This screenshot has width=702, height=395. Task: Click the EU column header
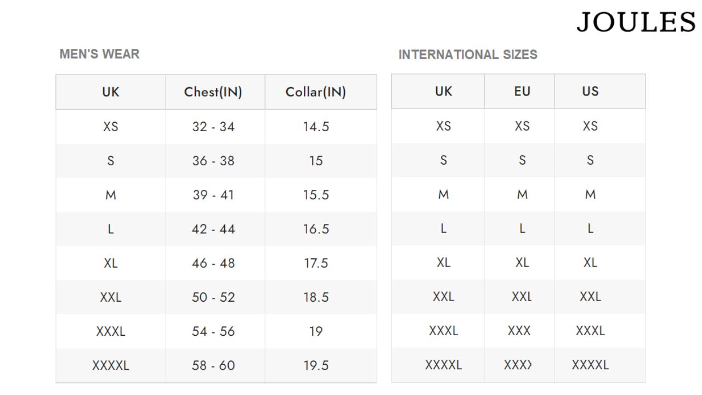click(x=522, y=92)
